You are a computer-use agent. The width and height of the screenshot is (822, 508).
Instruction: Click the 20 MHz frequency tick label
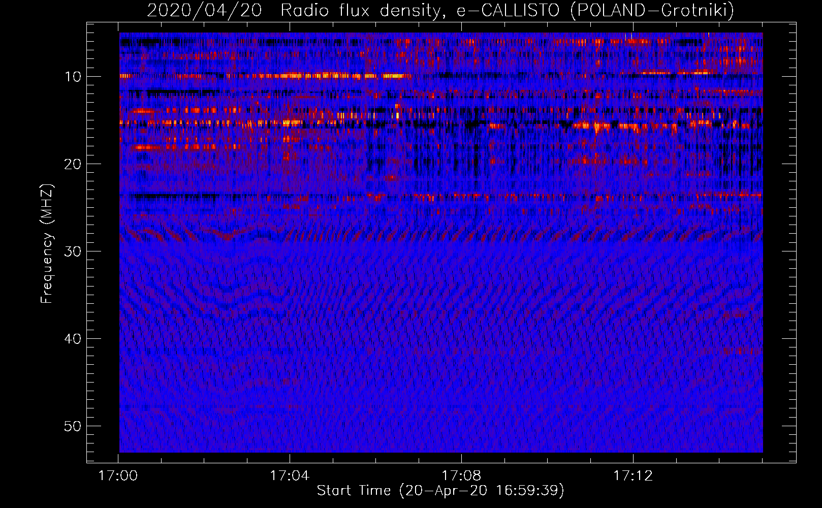pos(73,164)
